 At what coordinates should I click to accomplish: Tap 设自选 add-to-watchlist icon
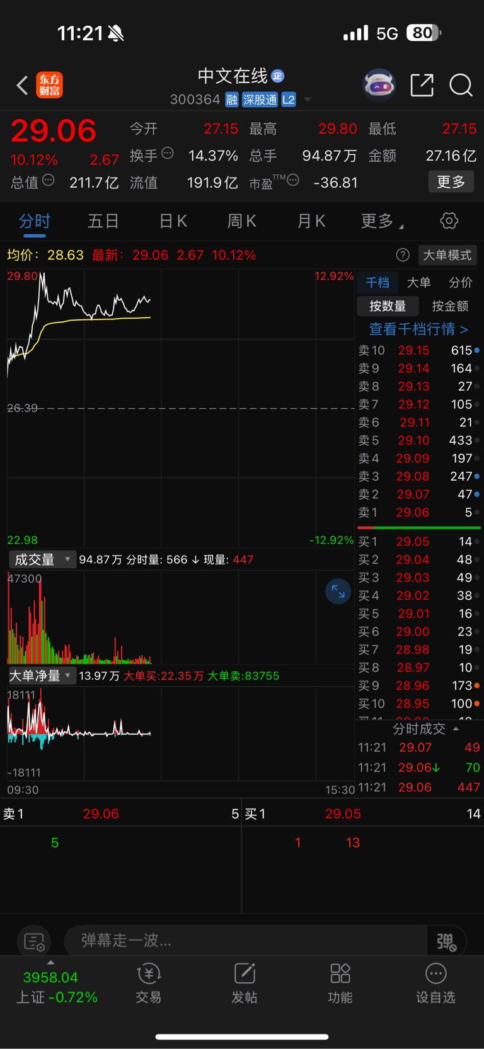coord(435,983)
